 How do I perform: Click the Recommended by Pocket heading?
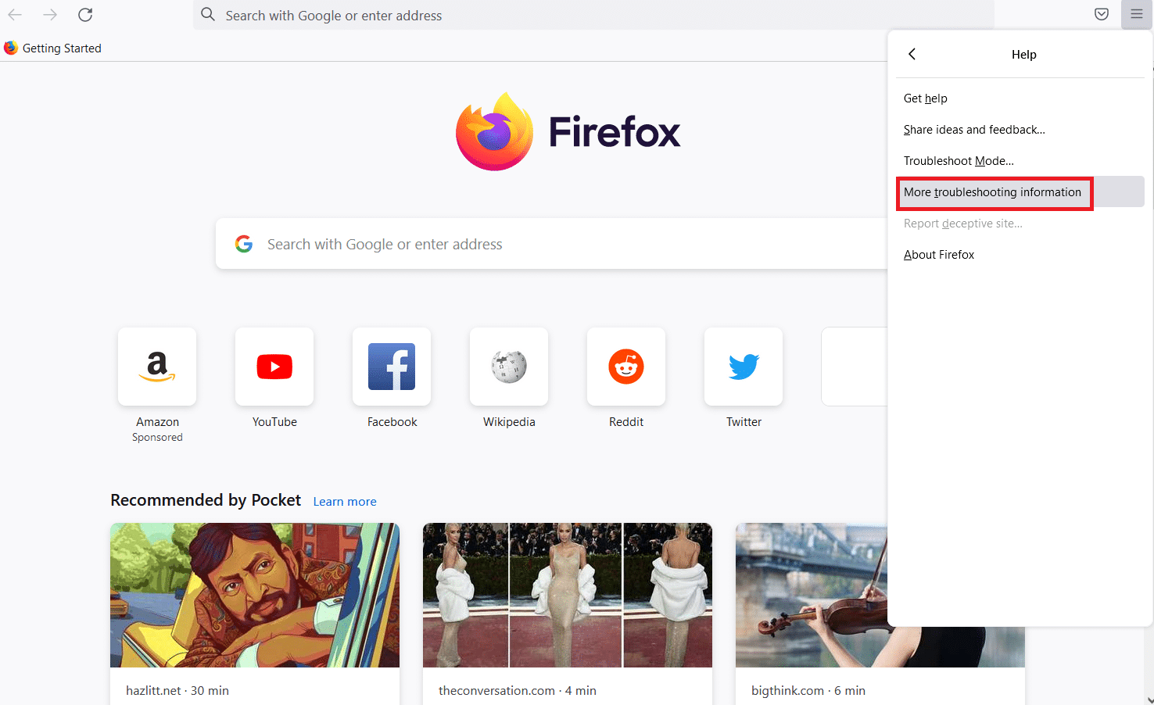click(206, 500)
